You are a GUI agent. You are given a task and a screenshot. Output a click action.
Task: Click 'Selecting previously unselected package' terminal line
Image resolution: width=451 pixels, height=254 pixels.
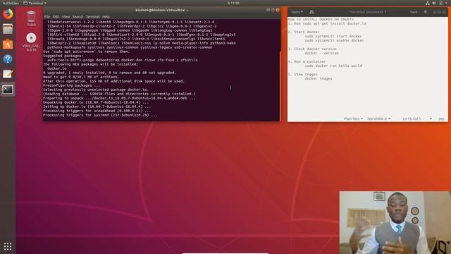[x=96, y=90]
